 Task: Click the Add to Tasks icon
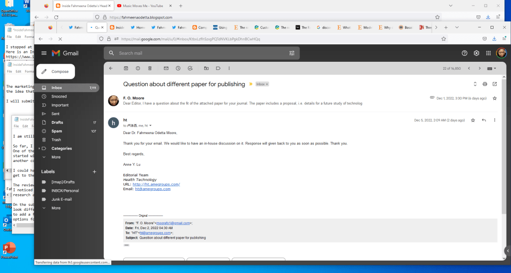(x=190, y=68)
